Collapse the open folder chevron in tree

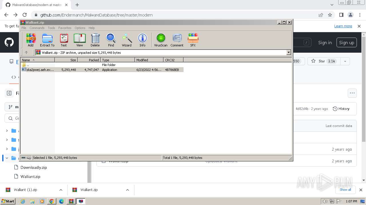click(7, 158)
